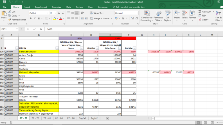Click Delete cells icon
This screenshot has width=223, height=125.
tap(184, 13)
